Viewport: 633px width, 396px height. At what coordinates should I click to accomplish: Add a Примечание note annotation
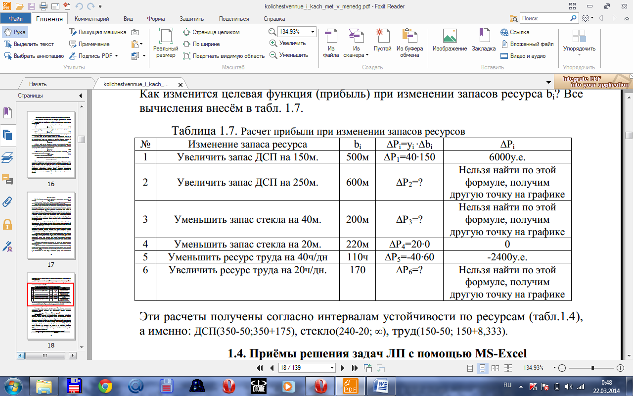pos(89,44)
